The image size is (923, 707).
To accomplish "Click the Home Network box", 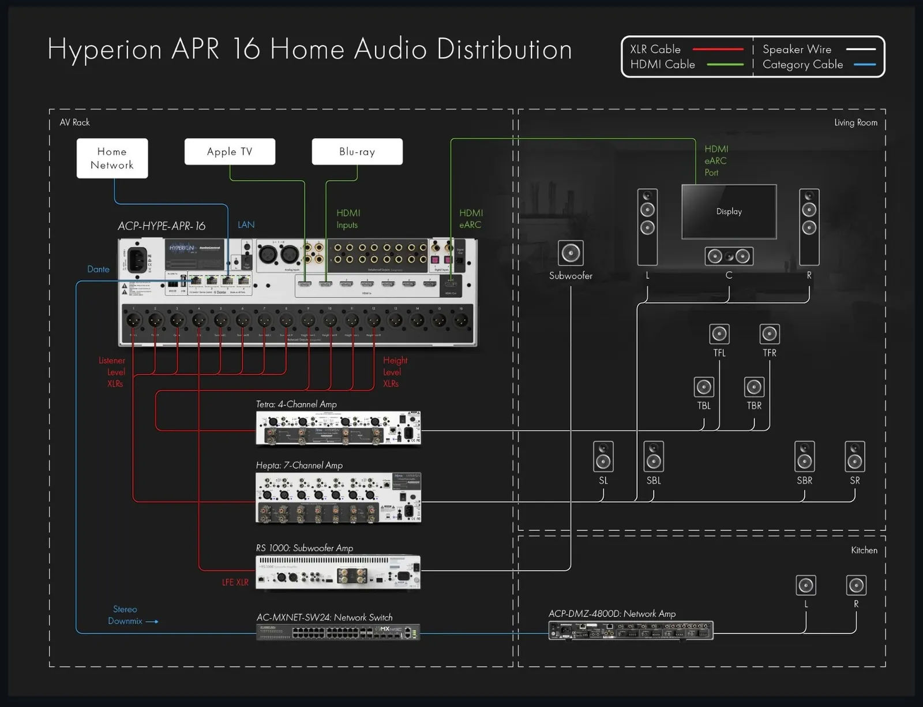I will [112, 158].
